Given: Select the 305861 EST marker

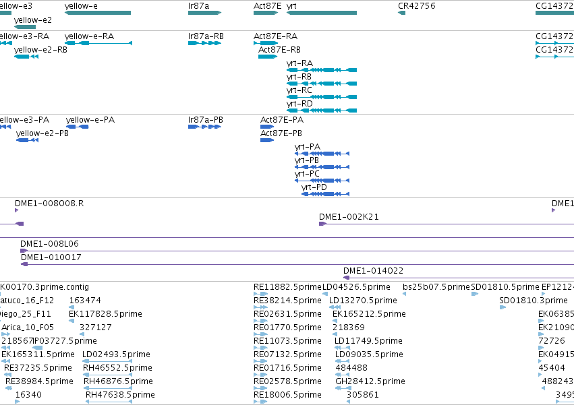Looking at the screenshot, I should click(x=348, y=402).
